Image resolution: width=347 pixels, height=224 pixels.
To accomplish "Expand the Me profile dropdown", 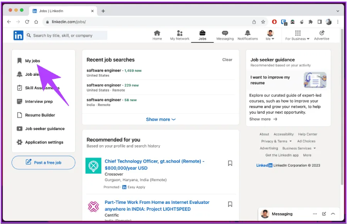I will [270, 35].
